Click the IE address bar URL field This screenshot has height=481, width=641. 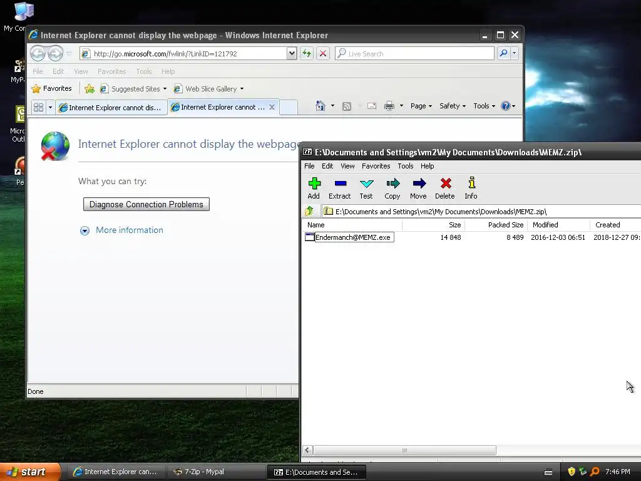tap(183, 54)
